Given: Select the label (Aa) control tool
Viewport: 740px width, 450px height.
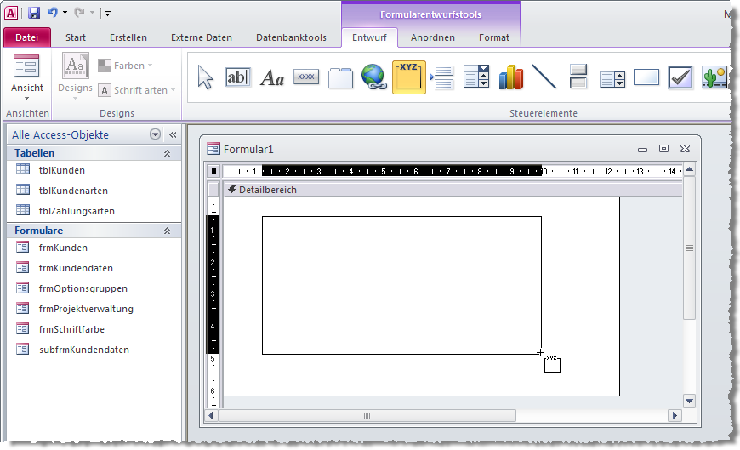Looking at the screenshot, I should point(272,78).
